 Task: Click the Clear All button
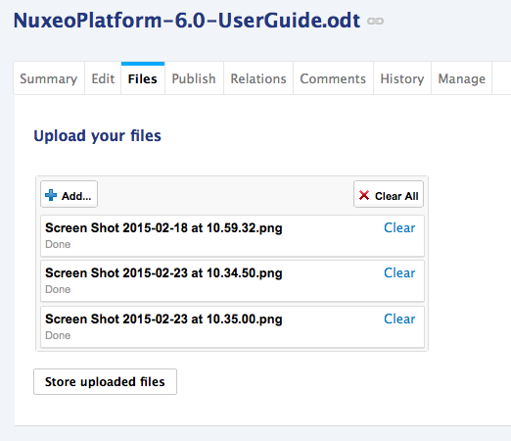[389, 194]
